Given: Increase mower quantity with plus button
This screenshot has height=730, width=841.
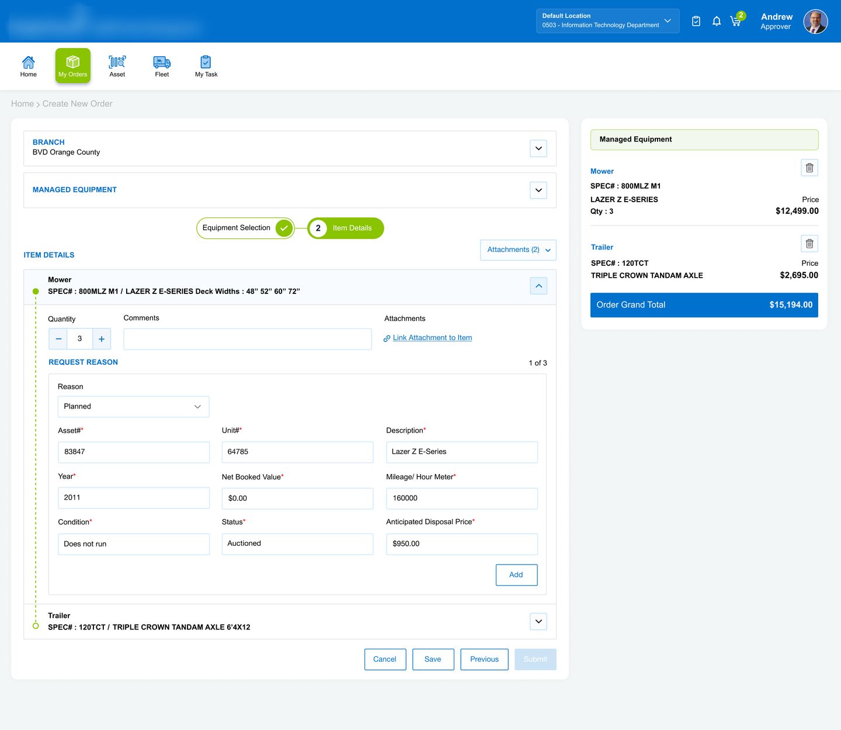Looking at the screenshot, I should (102, 339).
